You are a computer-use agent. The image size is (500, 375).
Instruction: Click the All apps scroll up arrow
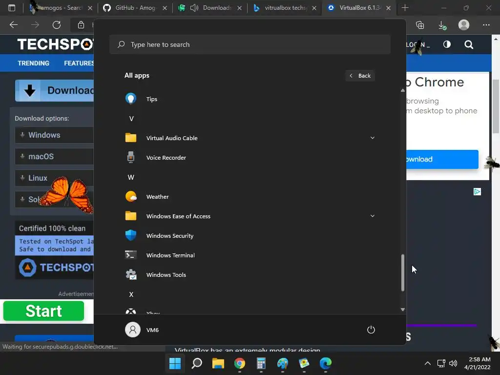click(x=403, y=90)
